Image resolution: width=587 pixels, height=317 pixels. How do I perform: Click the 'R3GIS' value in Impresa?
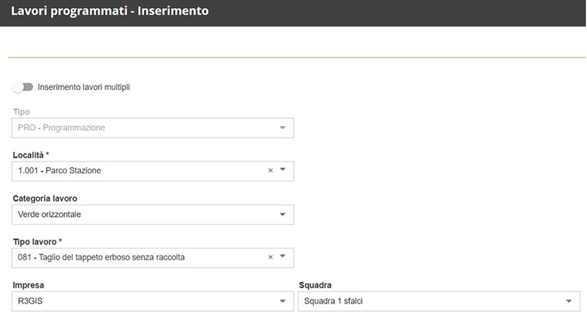31,301
